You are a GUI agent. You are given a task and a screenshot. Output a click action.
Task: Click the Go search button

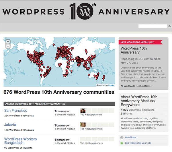170,26
